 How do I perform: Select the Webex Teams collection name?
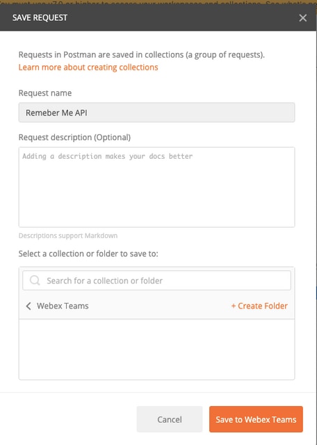point(63,306)
